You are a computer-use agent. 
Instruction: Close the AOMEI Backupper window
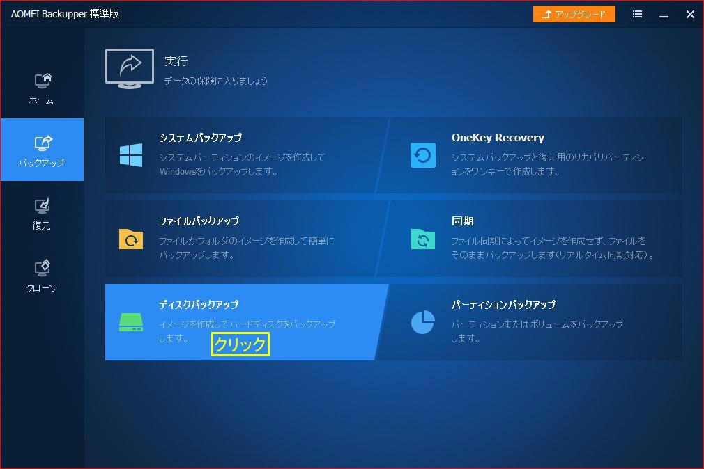point(691,15)
